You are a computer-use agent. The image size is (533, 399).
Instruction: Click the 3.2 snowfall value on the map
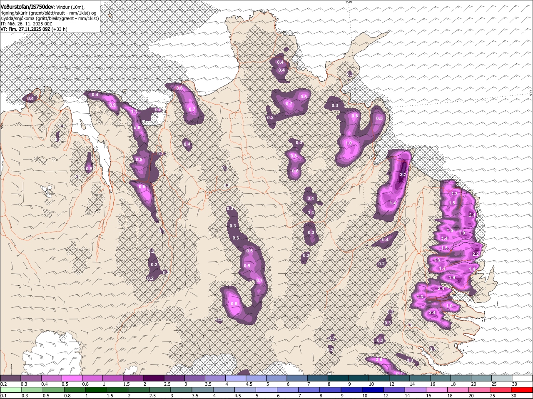click(x=403, y=175)
